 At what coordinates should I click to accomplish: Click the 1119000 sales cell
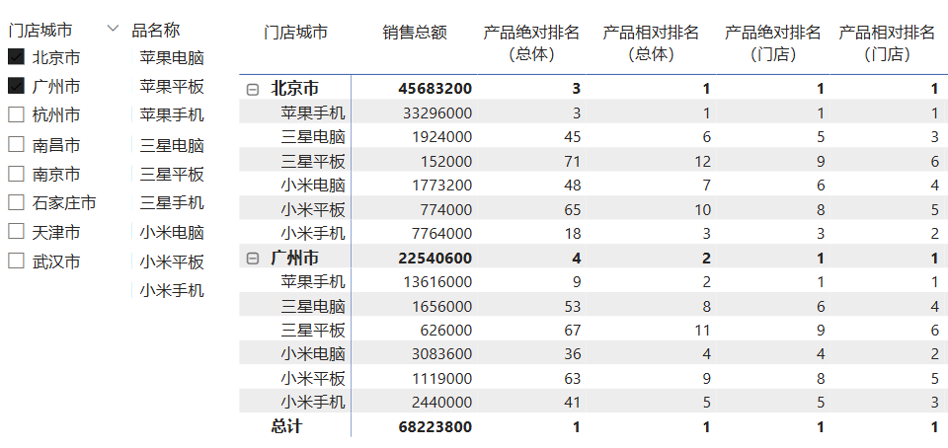[442, 379]
